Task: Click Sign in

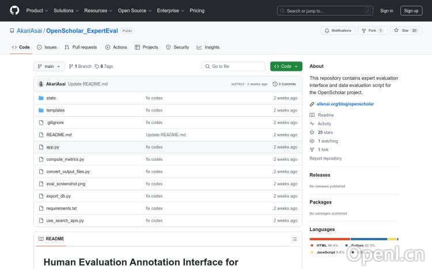Action: 386,11
